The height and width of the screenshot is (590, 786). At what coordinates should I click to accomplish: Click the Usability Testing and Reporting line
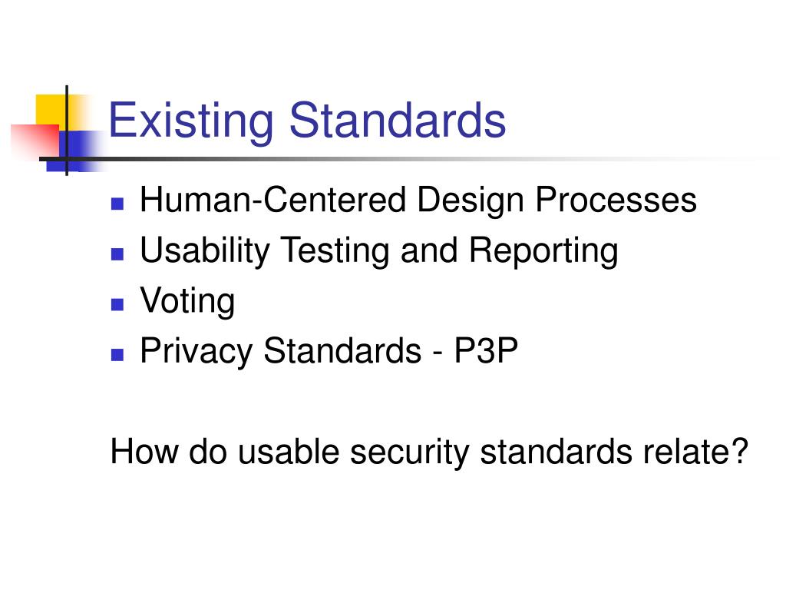pos(379,250)
